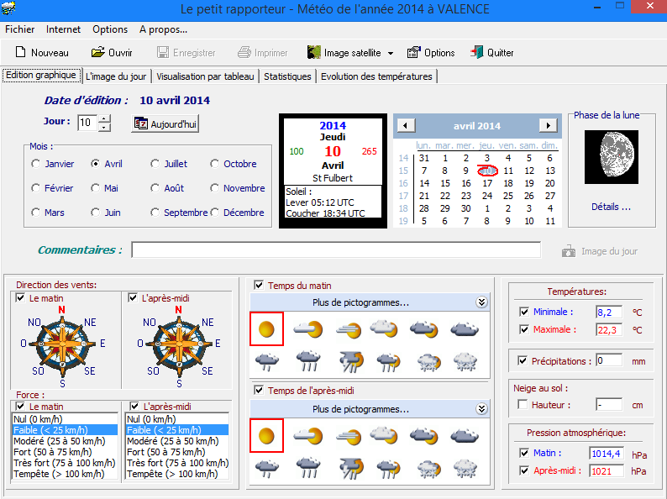Select sunny pictogram for morning weather
The width and height of the screenshot is (667, 499).
[266, 328]
